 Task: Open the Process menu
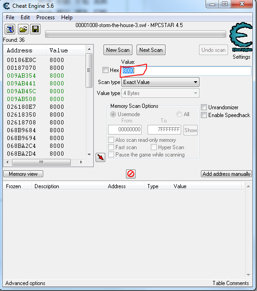(x=46, y=17)
